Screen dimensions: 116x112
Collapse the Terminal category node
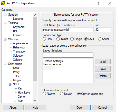tap(5, 23)
